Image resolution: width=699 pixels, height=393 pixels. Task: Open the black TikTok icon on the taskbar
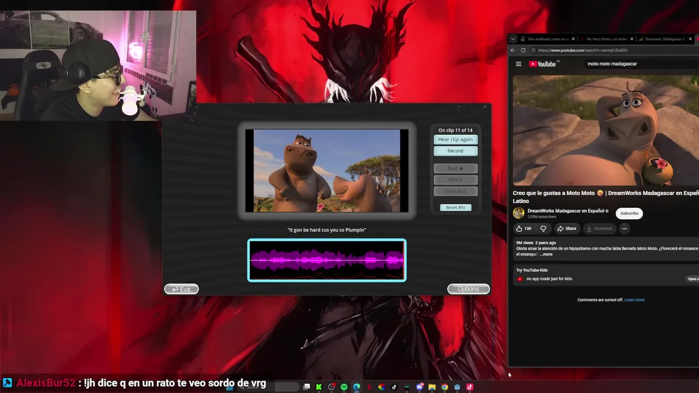[x=394, y=387]
